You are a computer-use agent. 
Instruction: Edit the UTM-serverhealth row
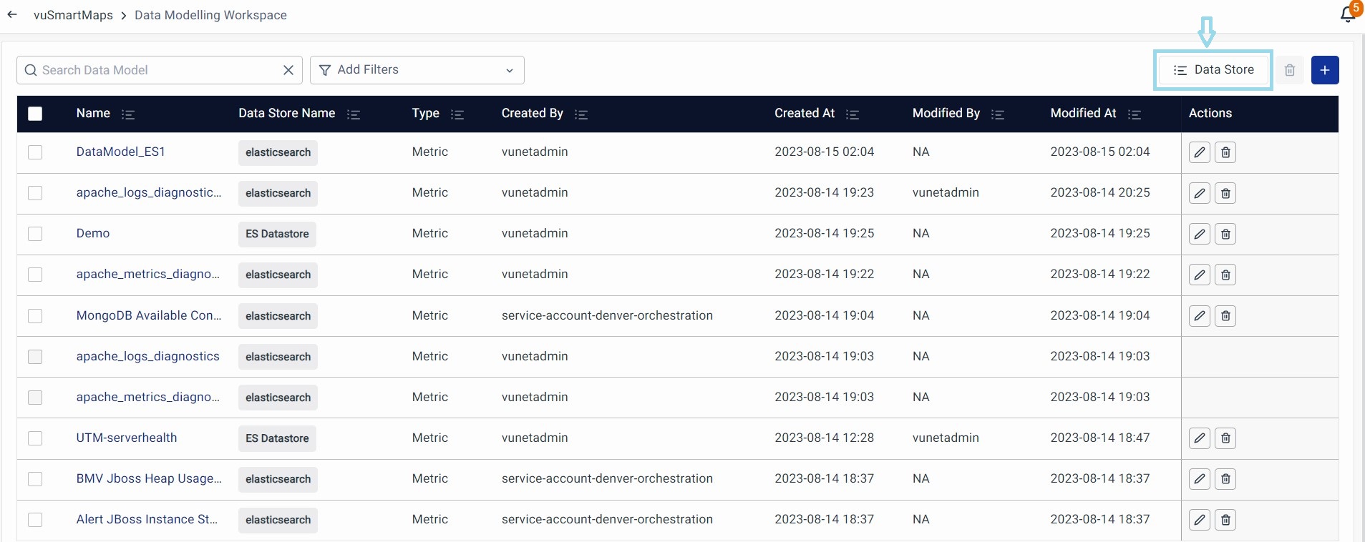click(1199, 438)
